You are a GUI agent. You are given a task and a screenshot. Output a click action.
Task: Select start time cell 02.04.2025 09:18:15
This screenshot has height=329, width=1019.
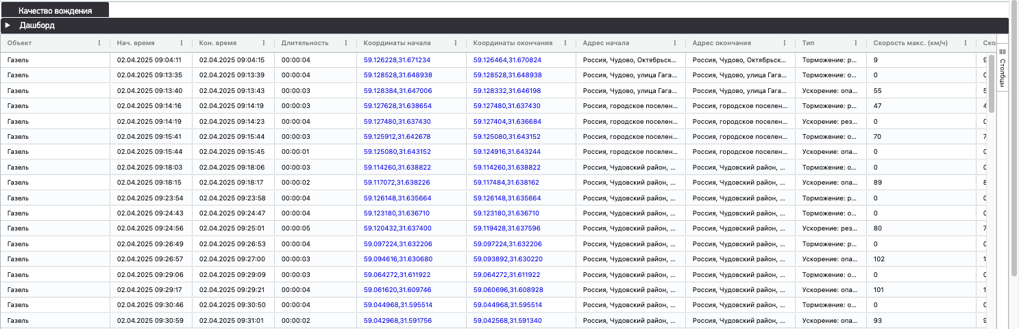[x=151, y=183]
